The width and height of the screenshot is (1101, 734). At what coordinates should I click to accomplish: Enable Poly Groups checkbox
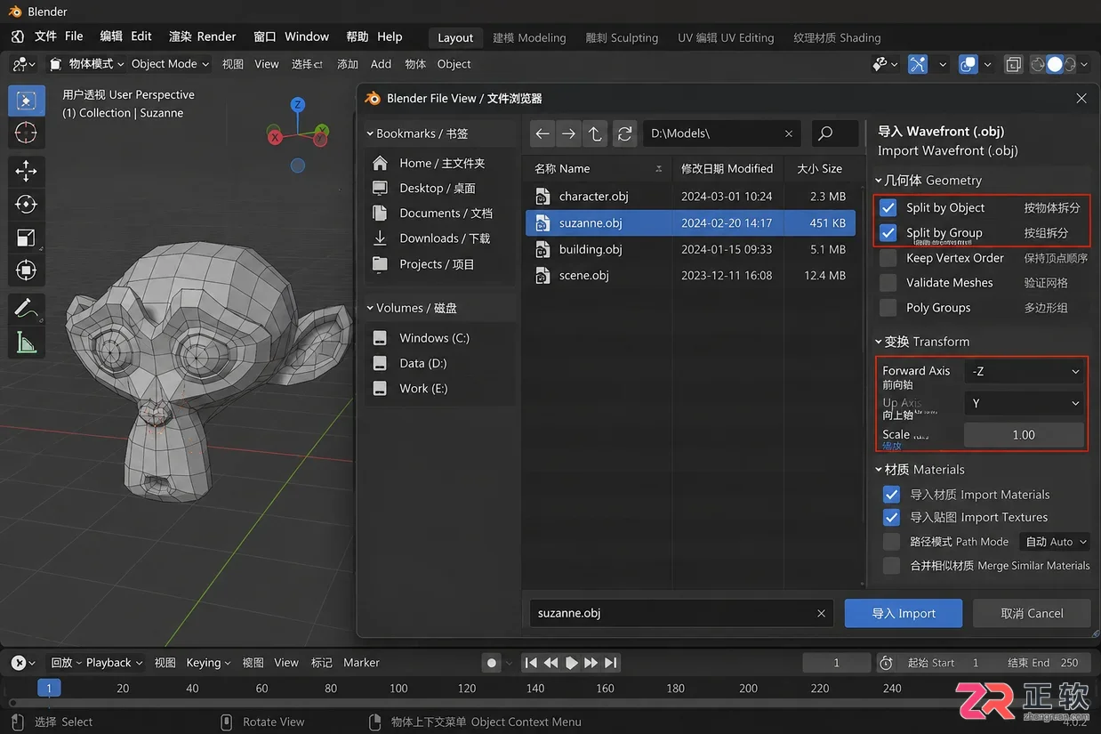point(888,307)
